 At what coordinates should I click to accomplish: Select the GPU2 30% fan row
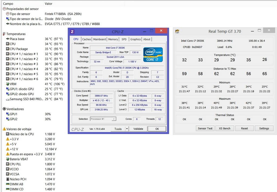(x=28, y=119)
